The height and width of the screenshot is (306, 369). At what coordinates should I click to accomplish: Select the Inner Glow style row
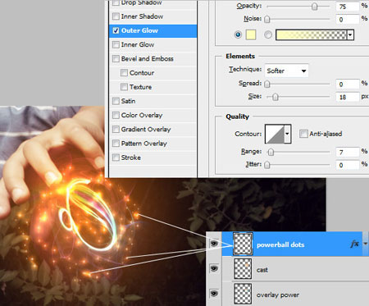click(x=153, y=44)
